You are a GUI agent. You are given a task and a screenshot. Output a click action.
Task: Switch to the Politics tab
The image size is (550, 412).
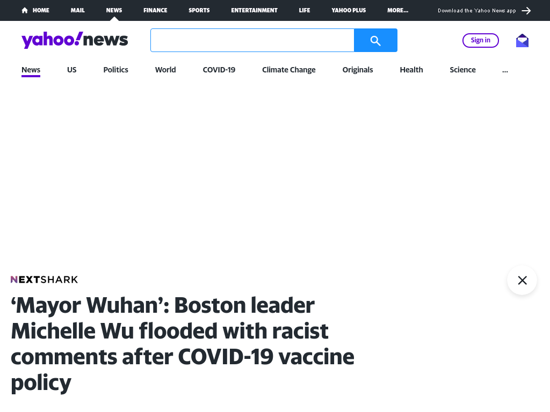[x=116, y=70]
